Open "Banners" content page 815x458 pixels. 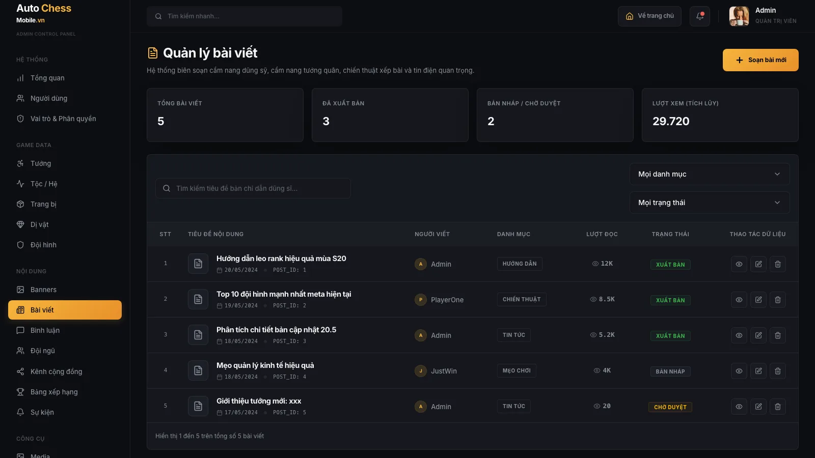[x=65, y=290]
